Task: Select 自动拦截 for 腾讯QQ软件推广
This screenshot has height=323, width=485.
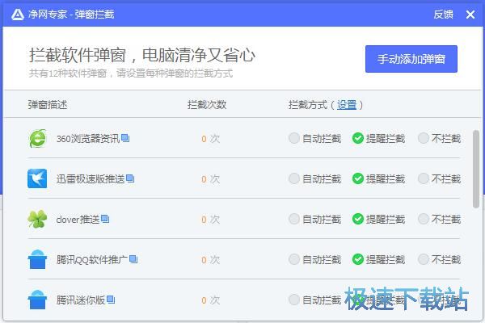Action: point(315,259)
